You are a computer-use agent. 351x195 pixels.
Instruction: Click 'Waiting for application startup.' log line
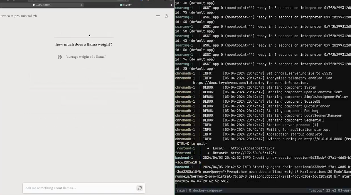(x=253, y=130)
